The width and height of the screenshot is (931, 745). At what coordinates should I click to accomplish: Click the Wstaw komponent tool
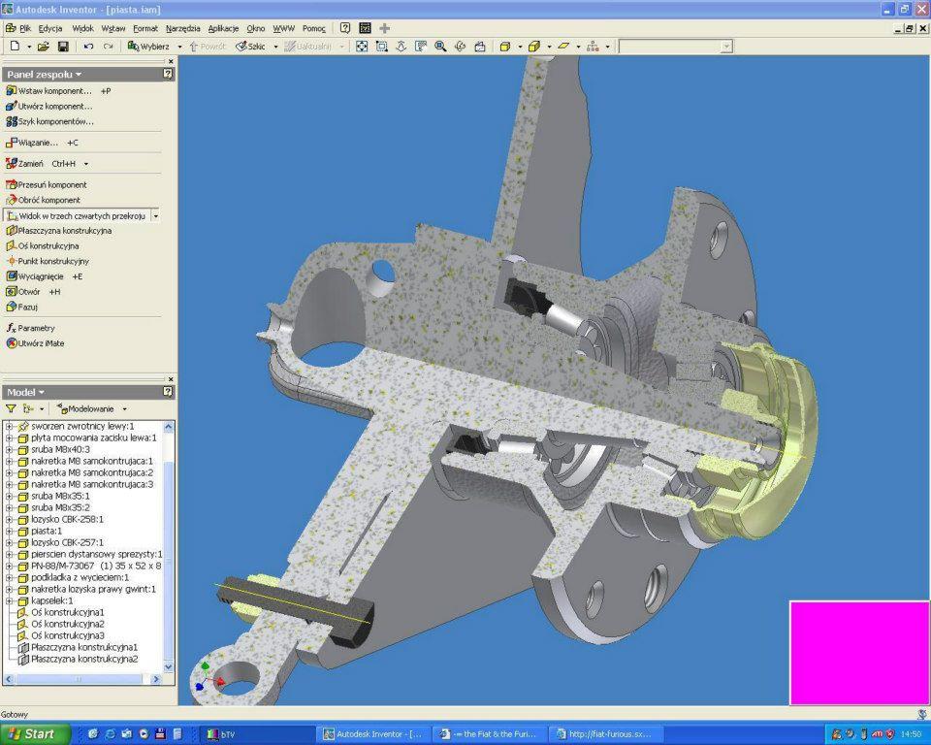point(54,90)
